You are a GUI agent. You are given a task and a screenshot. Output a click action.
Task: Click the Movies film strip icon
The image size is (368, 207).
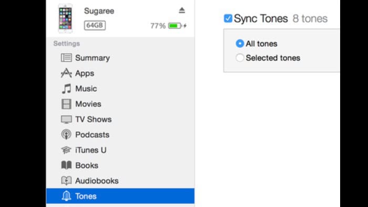(x=66, y=104)
